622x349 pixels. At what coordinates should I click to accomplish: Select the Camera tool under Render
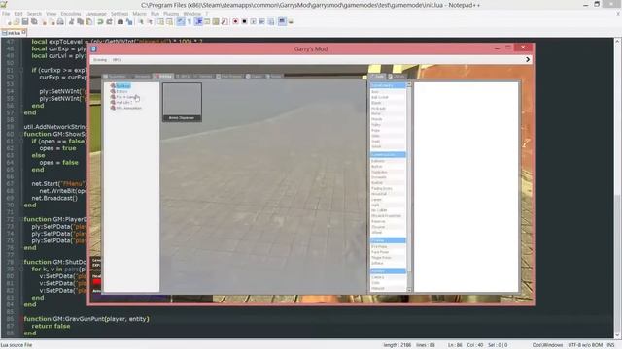coord(378,277)
